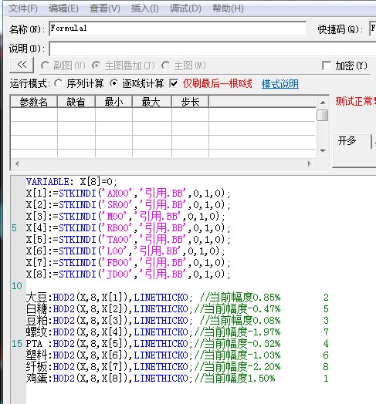Click parameter table scroll left arrow
The width and height of the screenshot is (376, 404).
pyautogui.click(x=17, y=163)
